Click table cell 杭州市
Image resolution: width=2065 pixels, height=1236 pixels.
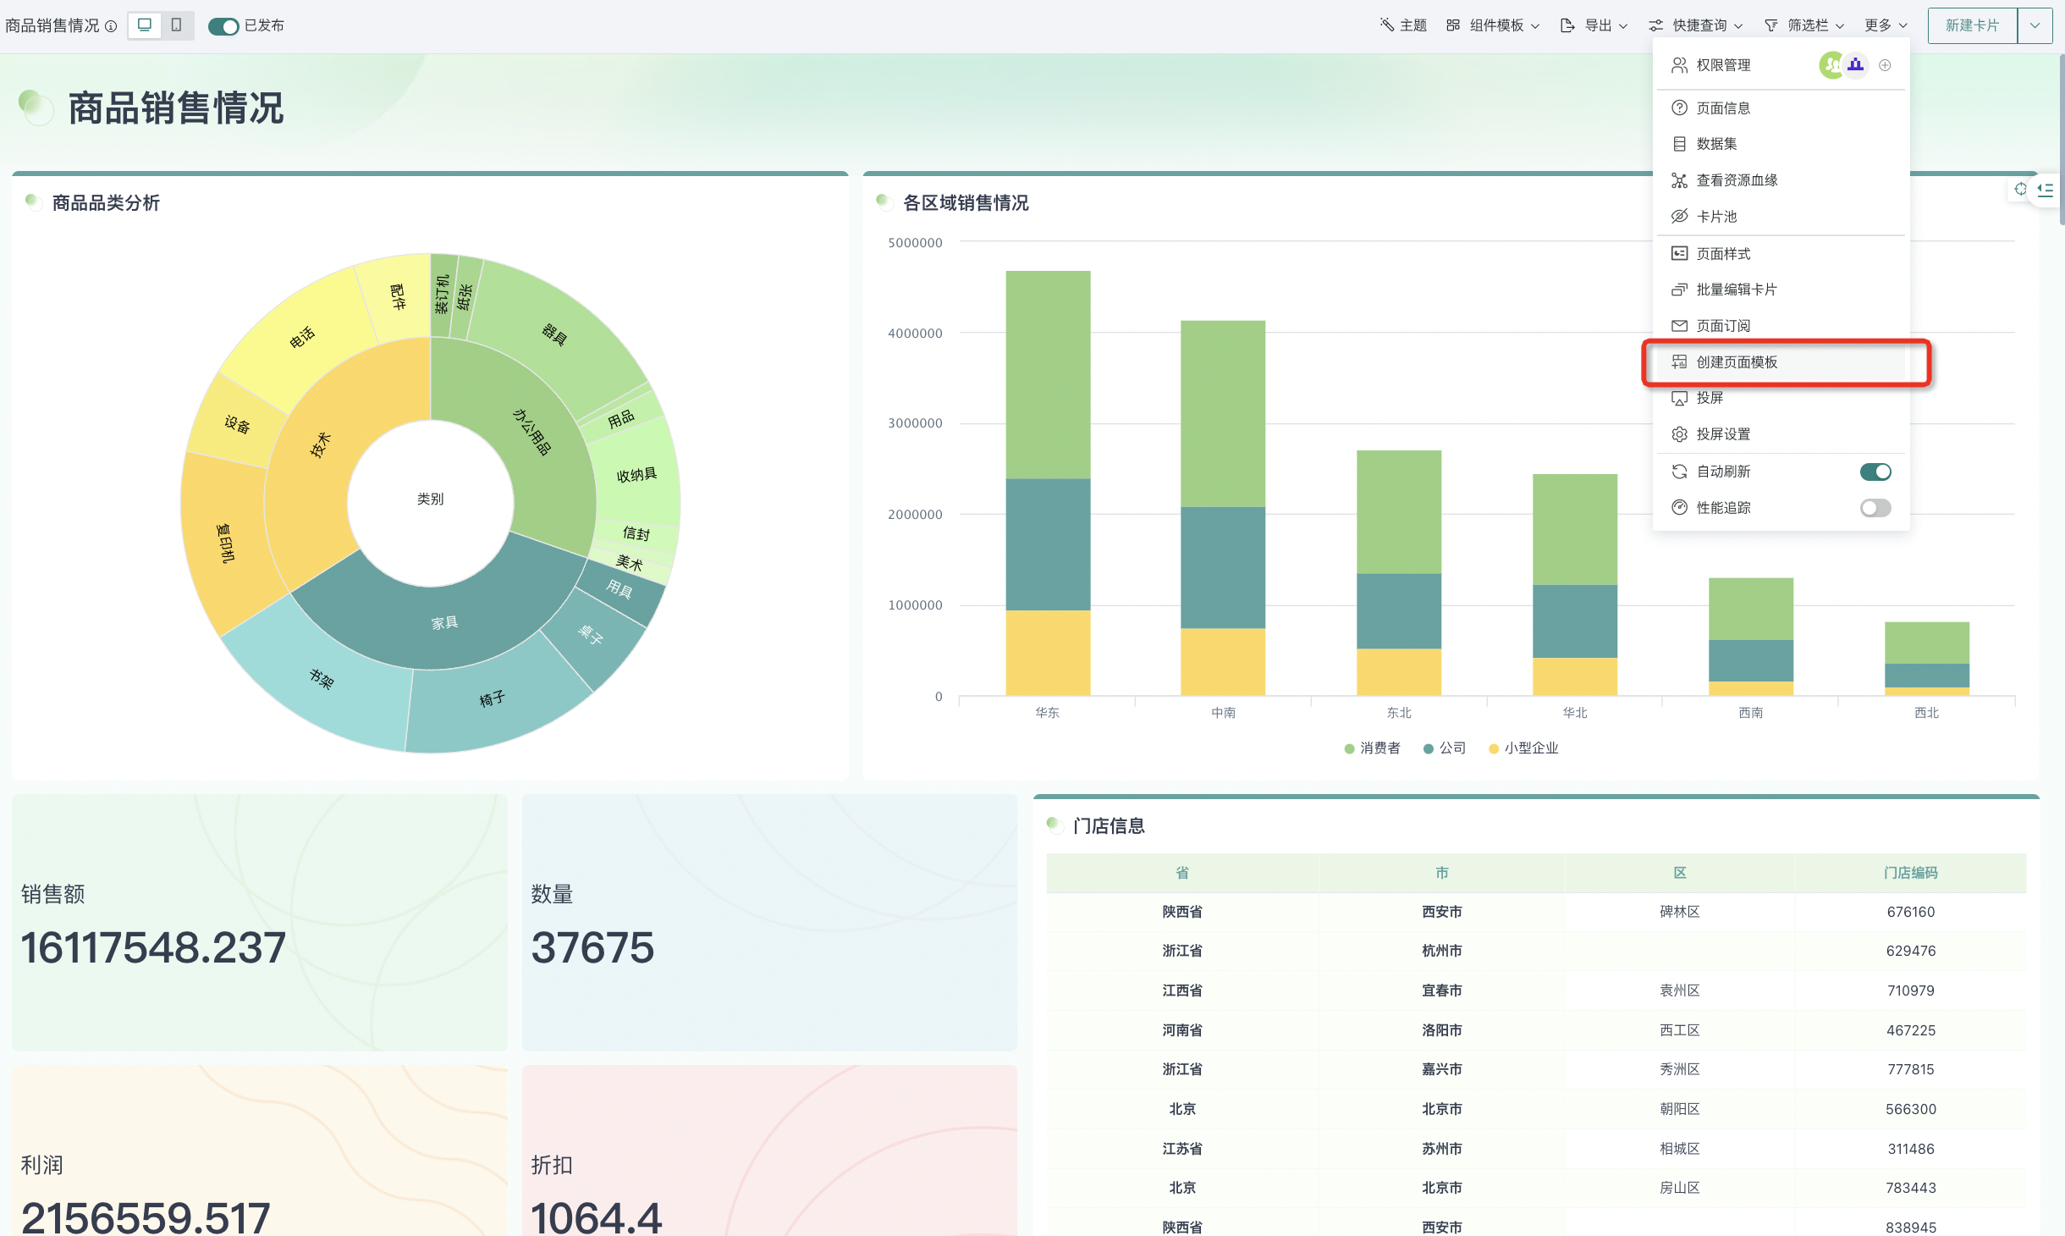[1441, 952]
